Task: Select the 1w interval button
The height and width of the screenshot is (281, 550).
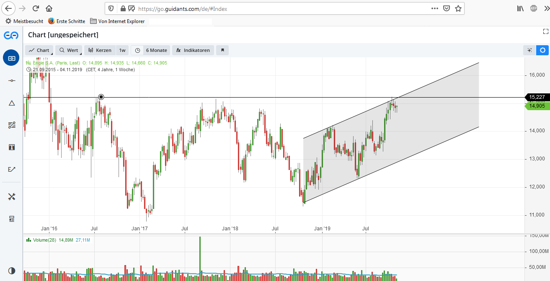Action: (122, 50)
